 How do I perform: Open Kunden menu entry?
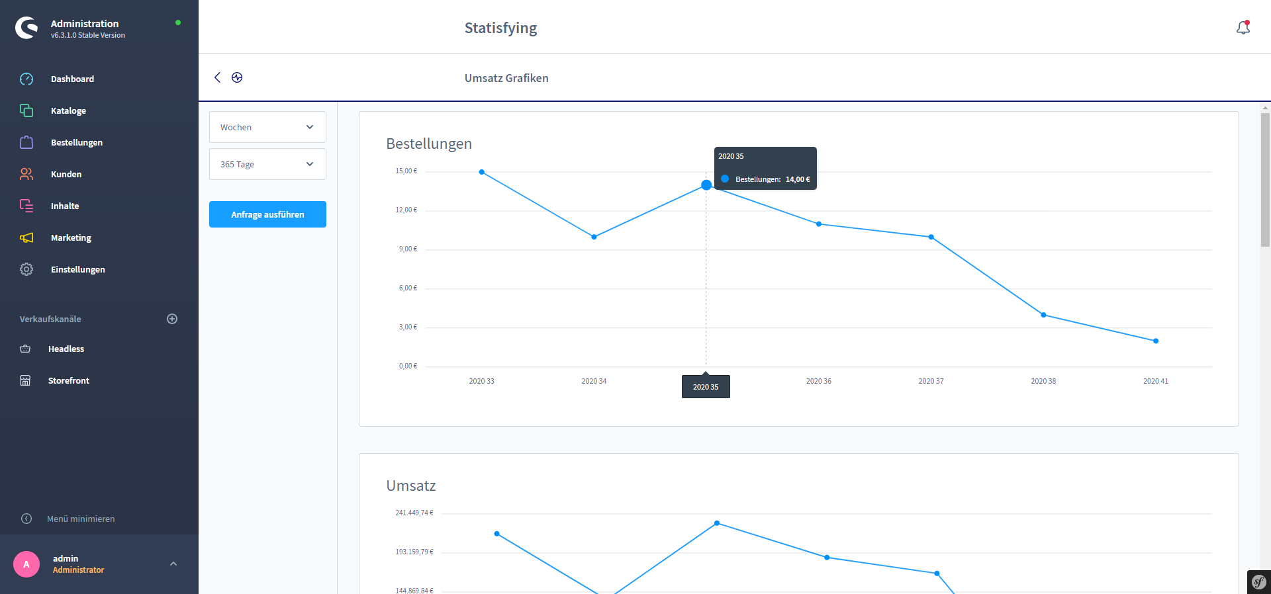click(x=66, y=174)
